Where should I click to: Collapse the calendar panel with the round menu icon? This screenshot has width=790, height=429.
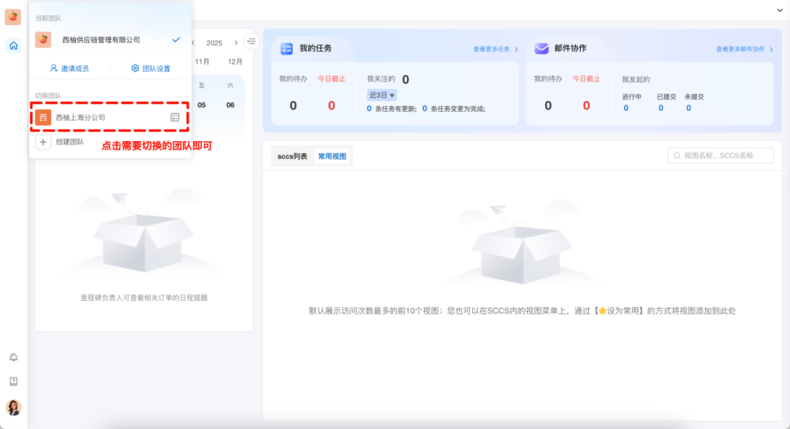(x=252, y=42)
